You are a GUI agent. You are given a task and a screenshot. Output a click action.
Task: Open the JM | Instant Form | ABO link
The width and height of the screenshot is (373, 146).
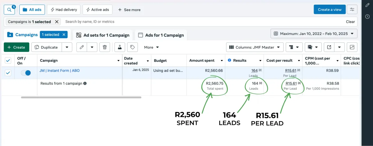59,71
